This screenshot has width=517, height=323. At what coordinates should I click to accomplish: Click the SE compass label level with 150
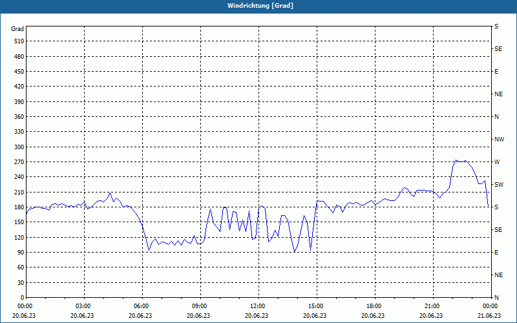pos(498,230)
